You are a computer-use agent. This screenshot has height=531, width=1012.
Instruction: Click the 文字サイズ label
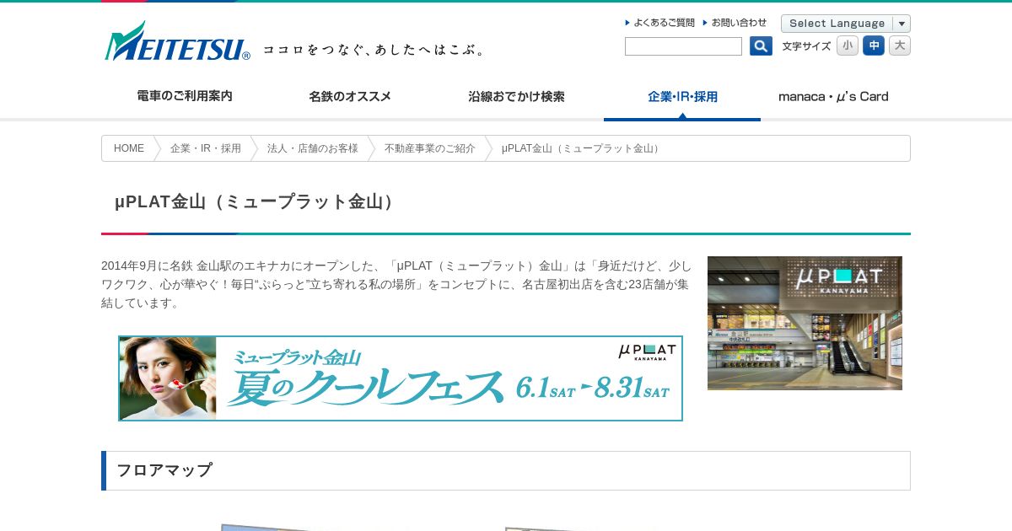pos(806,46)
